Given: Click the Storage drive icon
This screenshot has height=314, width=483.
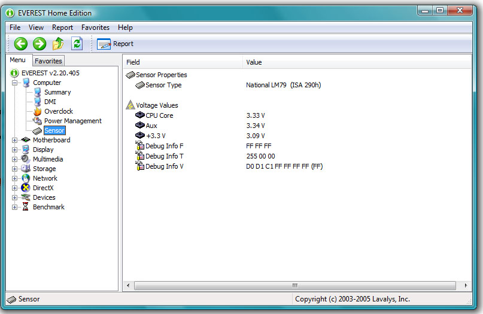Looking at the screenshot, I should point(26,169).
